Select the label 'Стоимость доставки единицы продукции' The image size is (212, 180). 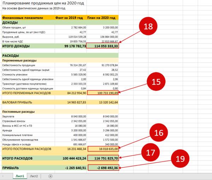pyautogui.click(x=28, y=88)
